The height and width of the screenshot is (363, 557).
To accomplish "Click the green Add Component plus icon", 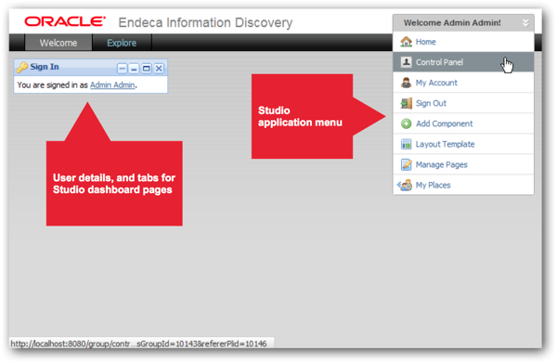I will click(x=406, y=123).
